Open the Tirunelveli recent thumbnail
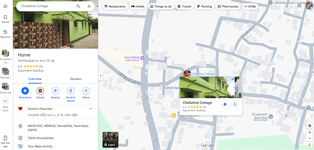 coord(5,53)
